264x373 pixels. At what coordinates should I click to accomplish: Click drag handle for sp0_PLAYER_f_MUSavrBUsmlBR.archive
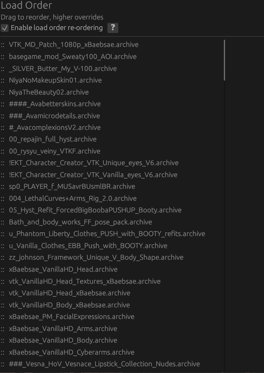[x=3, y=186]
